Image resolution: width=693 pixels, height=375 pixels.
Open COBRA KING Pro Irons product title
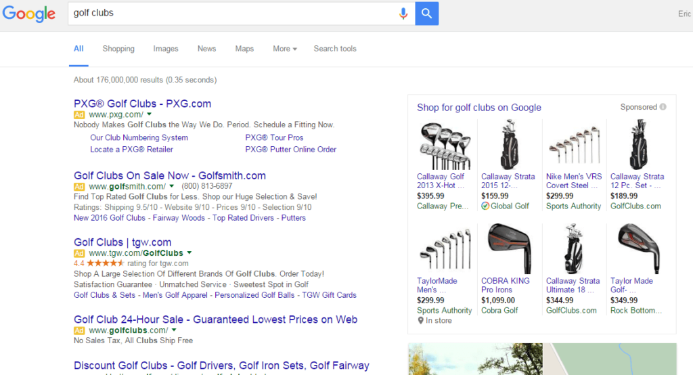(505, 285)
